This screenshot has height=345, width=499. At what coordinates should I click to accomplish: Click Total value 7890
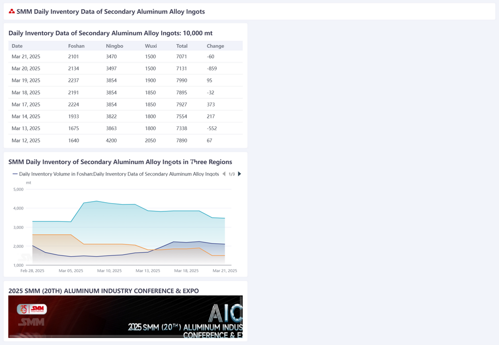tap(182, 140)
